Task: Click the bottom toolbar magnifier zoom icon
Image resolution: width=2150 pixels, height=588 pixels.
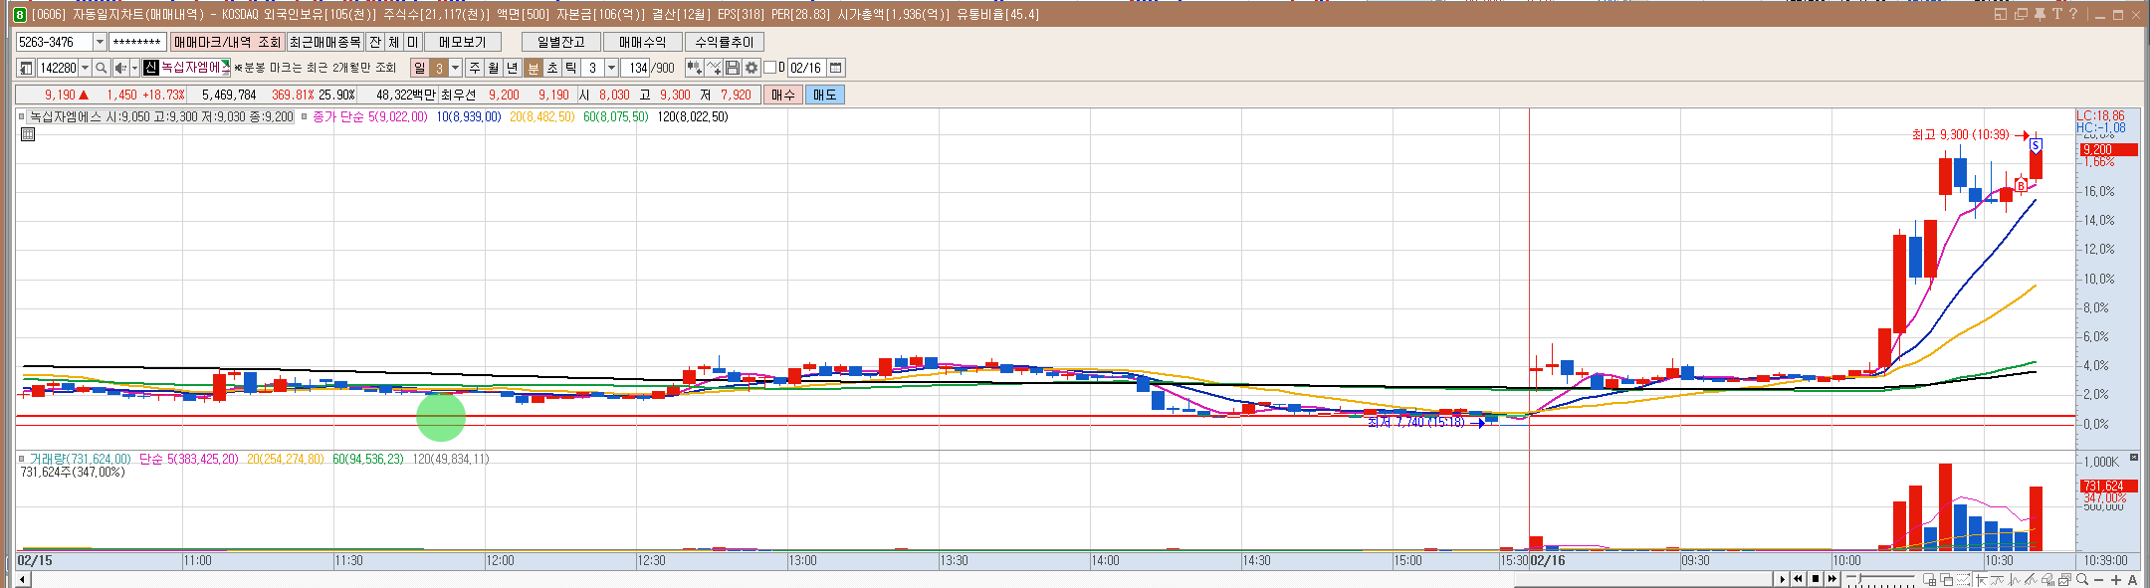Action: tap(2081, 579)
